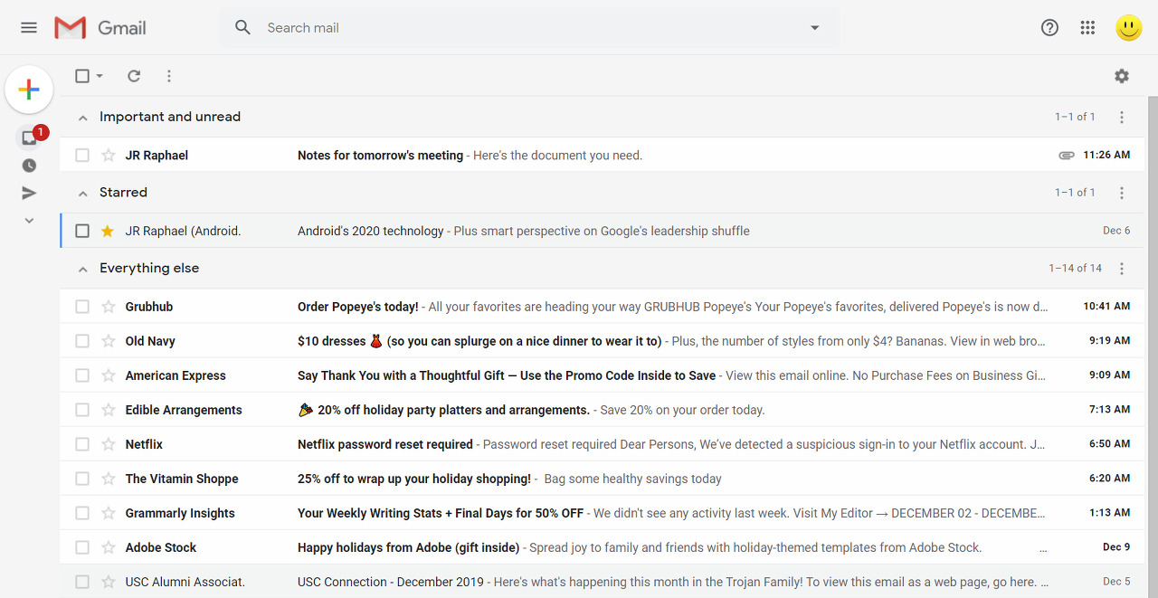Viewport: 1158px width, 598px height.
Task: Star the Notes for tomorrow's meeting email
Action: point(108,156)
